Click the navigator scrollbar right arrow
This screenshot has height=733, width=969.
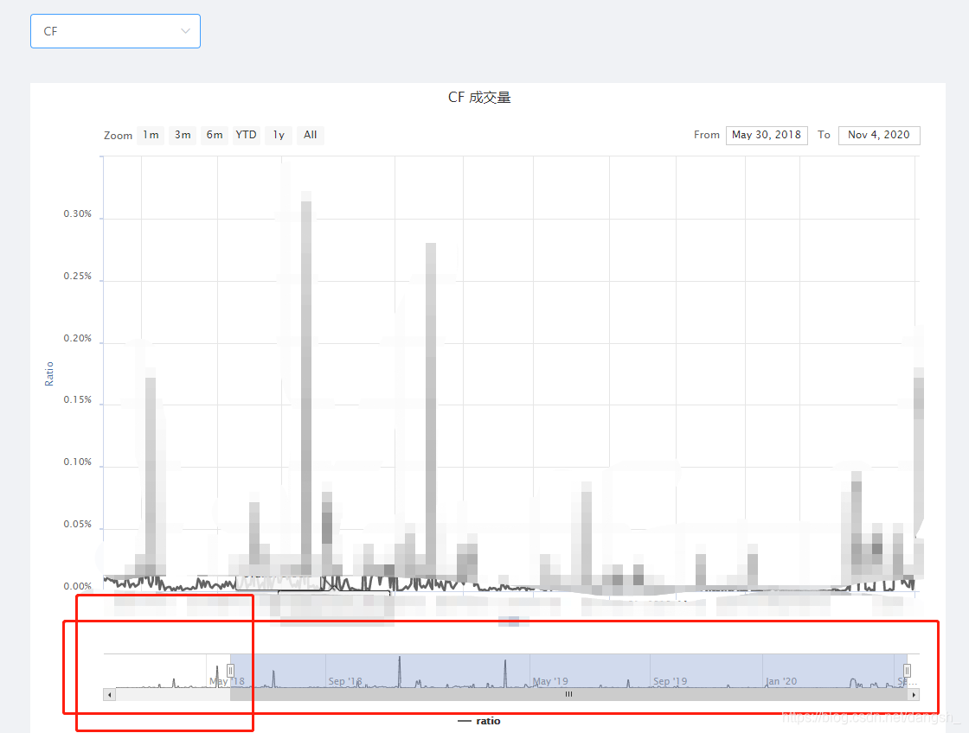pos(914,694)
